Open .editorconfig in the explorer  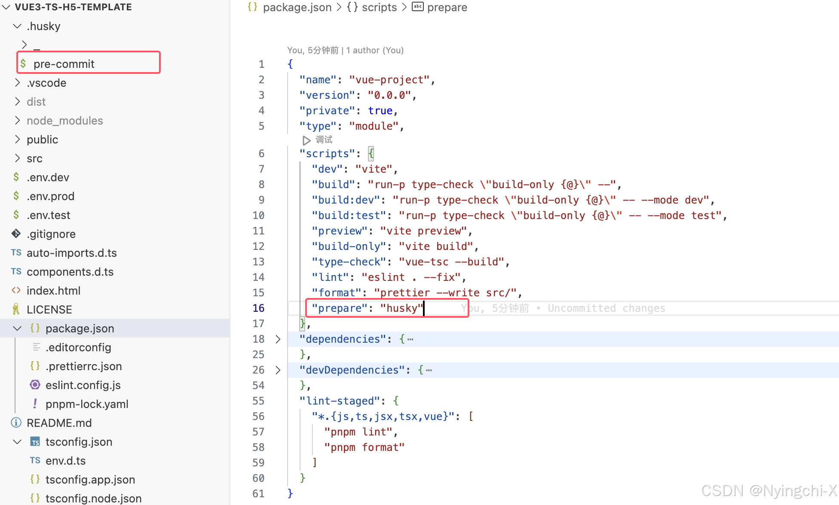click(x=78, y=347)
